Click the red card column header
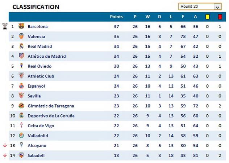The width and height of the screenshot is (229, 163). pyautogui.click(x=220, y=17)
